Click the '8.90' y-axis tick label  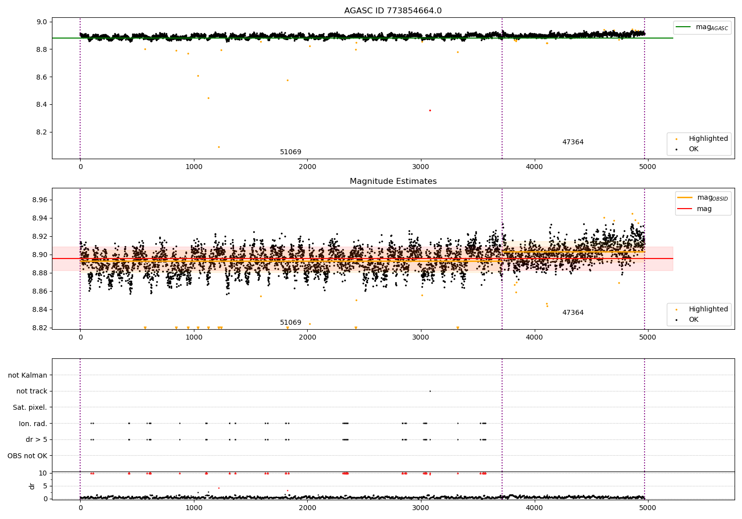coord(40,255)
